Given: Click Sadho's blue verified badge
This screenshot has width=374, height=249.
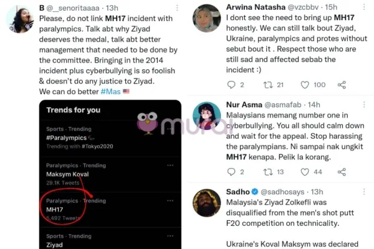Looking at the screenshot, I should 255,191.
